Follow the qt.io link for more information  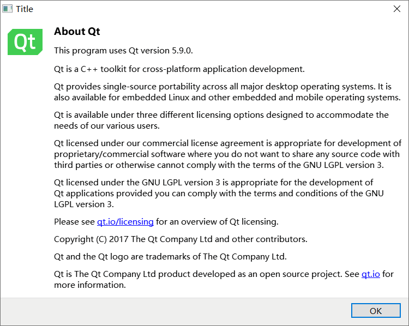pyautogui.click(x=370, y=274)
